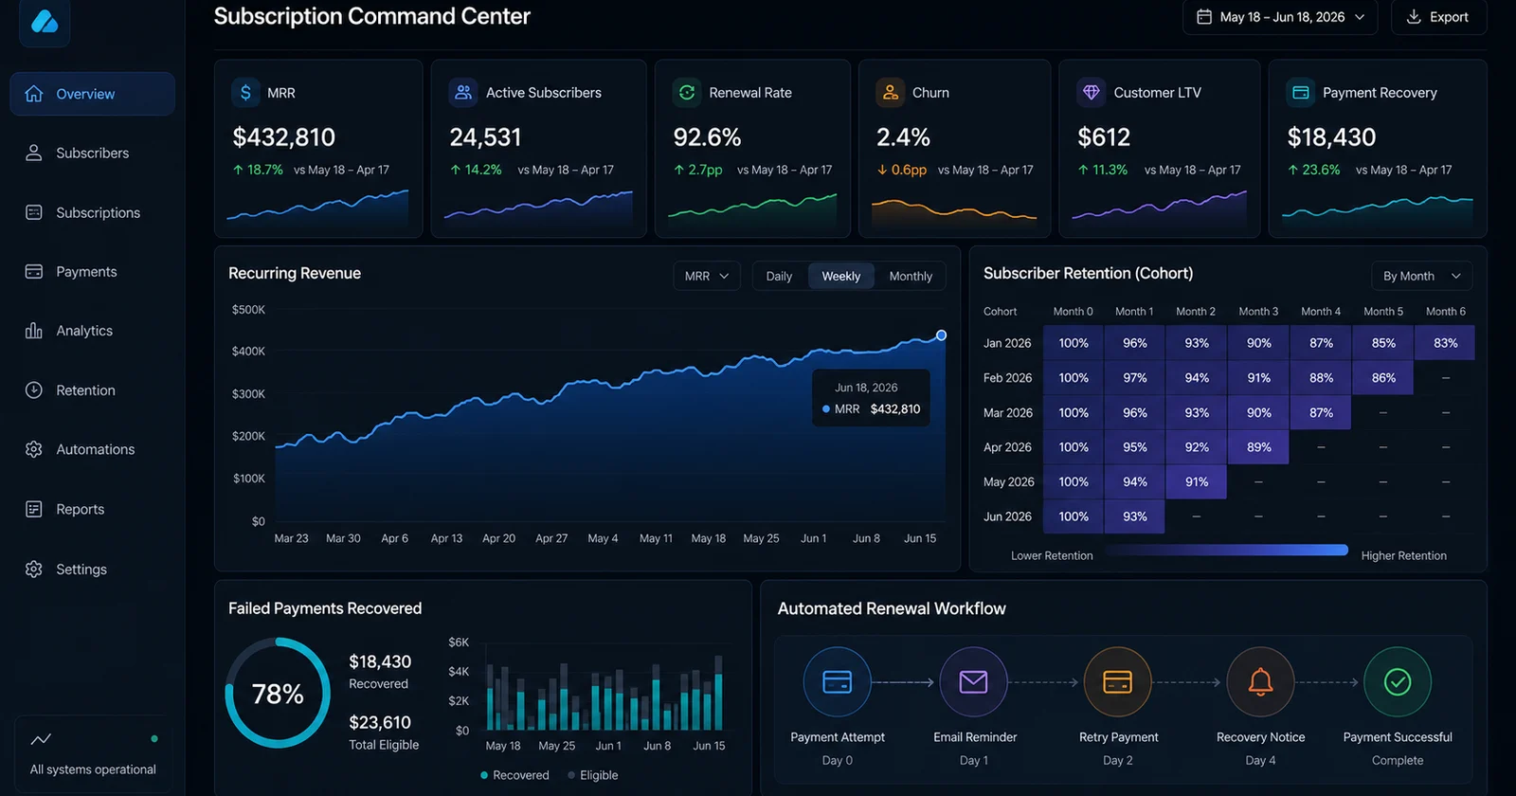Click the system status trend icon
Image resolution: width=1516 pixels, height=796 pixels.
coord(41,739)
